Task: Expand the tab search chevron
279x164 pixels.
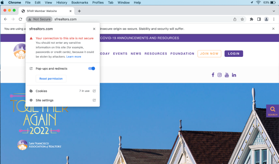Action: point(274,11)
